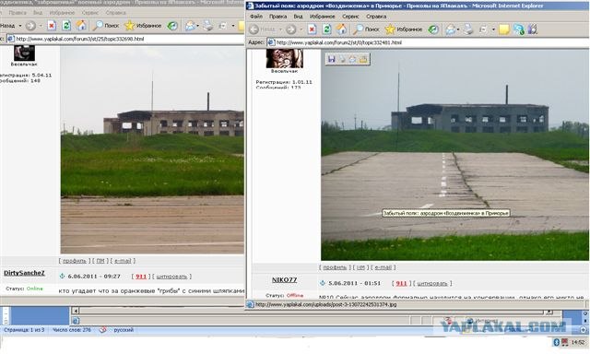Expand Mail dropdown arrow in left window
Image resolution: width=590 pixels, height=354 pixels.
tap(198, 26)
